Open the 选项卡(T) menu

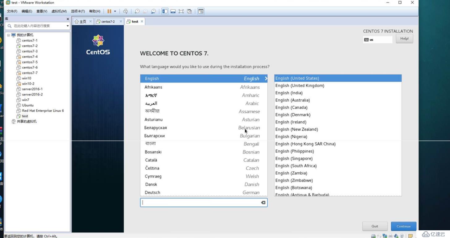click(78, 11)
